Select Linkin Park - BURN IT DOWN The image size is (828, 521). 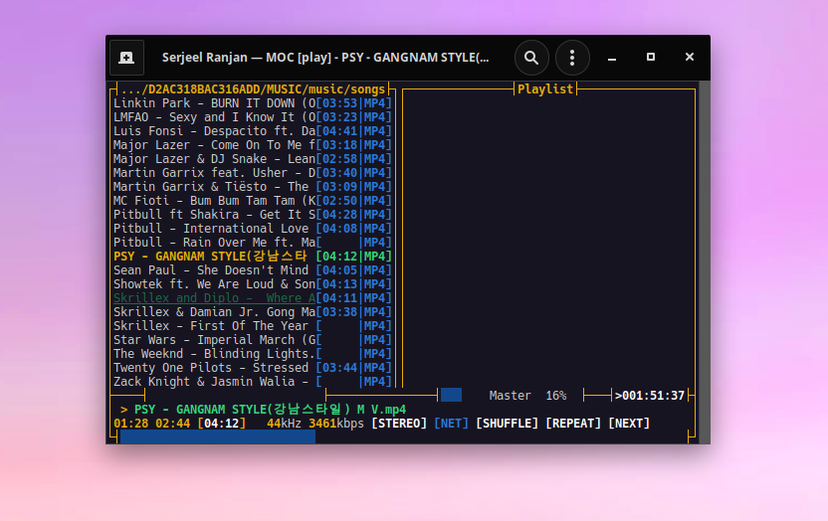(253, 103)
